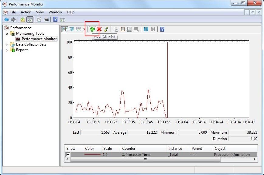The height and width of the screenshot is (175, 264).
Task: Click the scale value 1,0 cell
Action: click(105, 154)
